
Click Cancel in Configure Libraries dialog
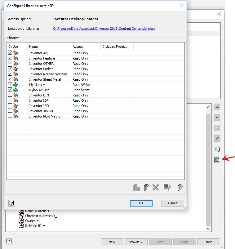(x=173, y=203)
